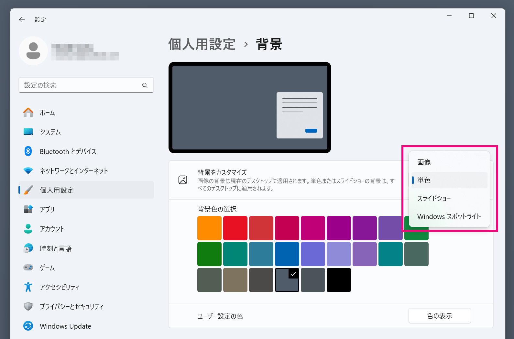
Task: Click the 色の表示 button
Action: pos(439,316)
